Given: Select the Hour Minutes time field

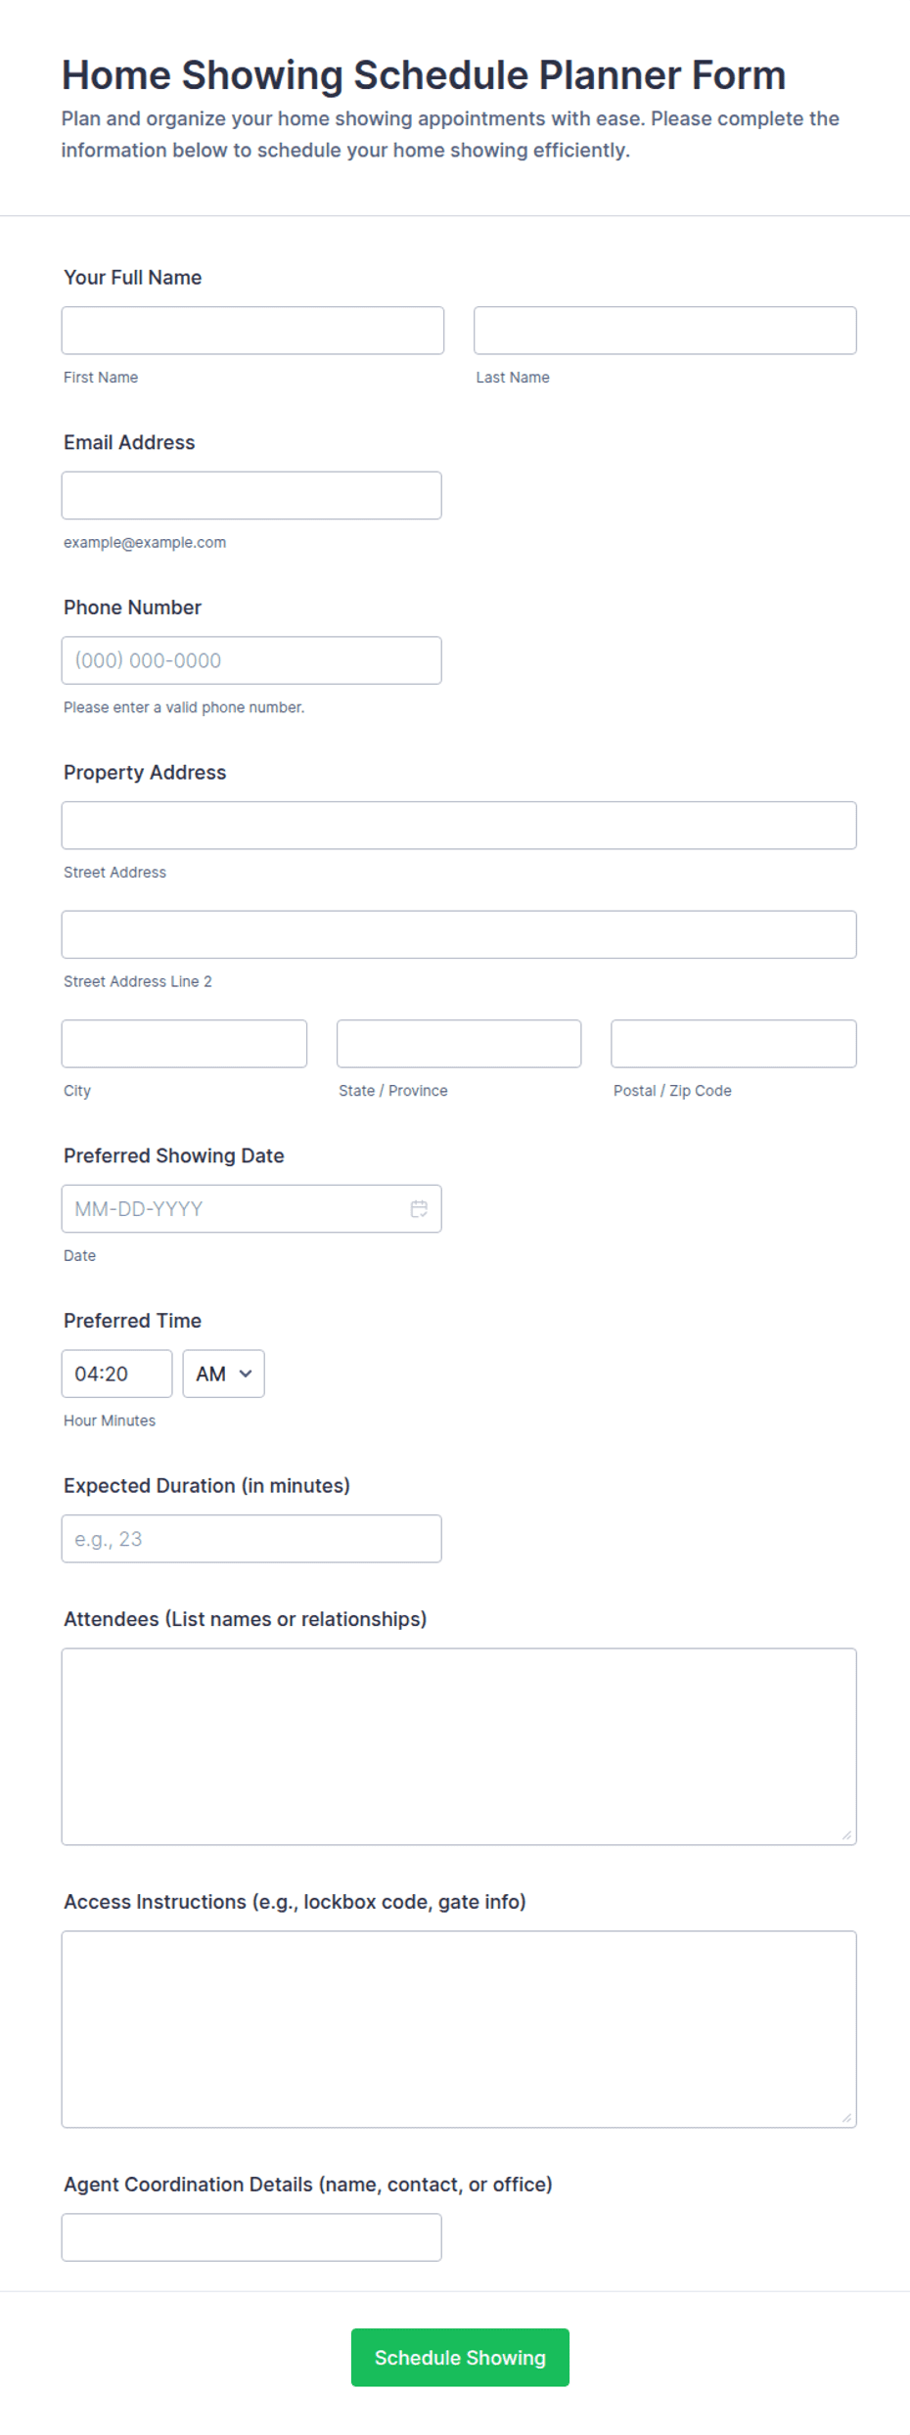Looking at the screenshot, I should pos(116,1374).
